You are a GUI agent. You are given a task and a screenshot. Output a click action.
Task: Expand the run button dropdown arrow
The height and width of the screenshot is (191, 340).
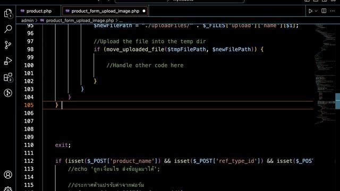[316, 11]
